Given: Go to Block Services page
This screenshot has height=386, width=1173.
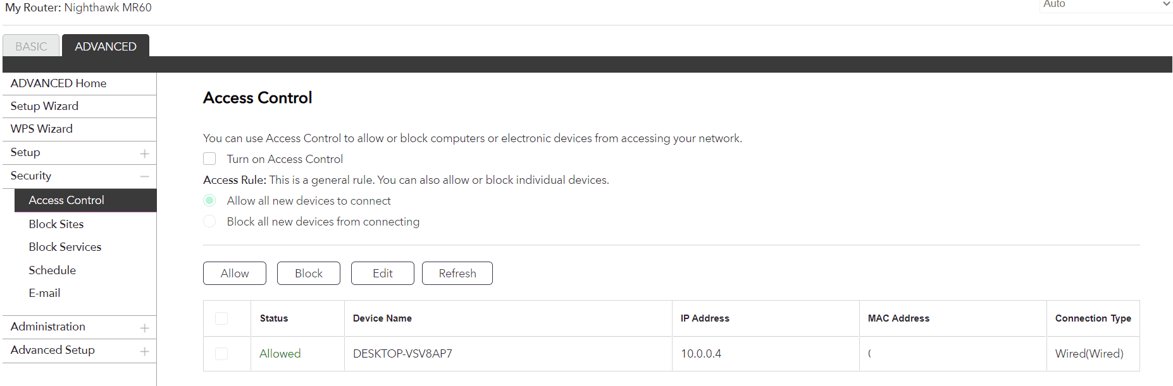Looking at the screenshot, I should point(65,247).
